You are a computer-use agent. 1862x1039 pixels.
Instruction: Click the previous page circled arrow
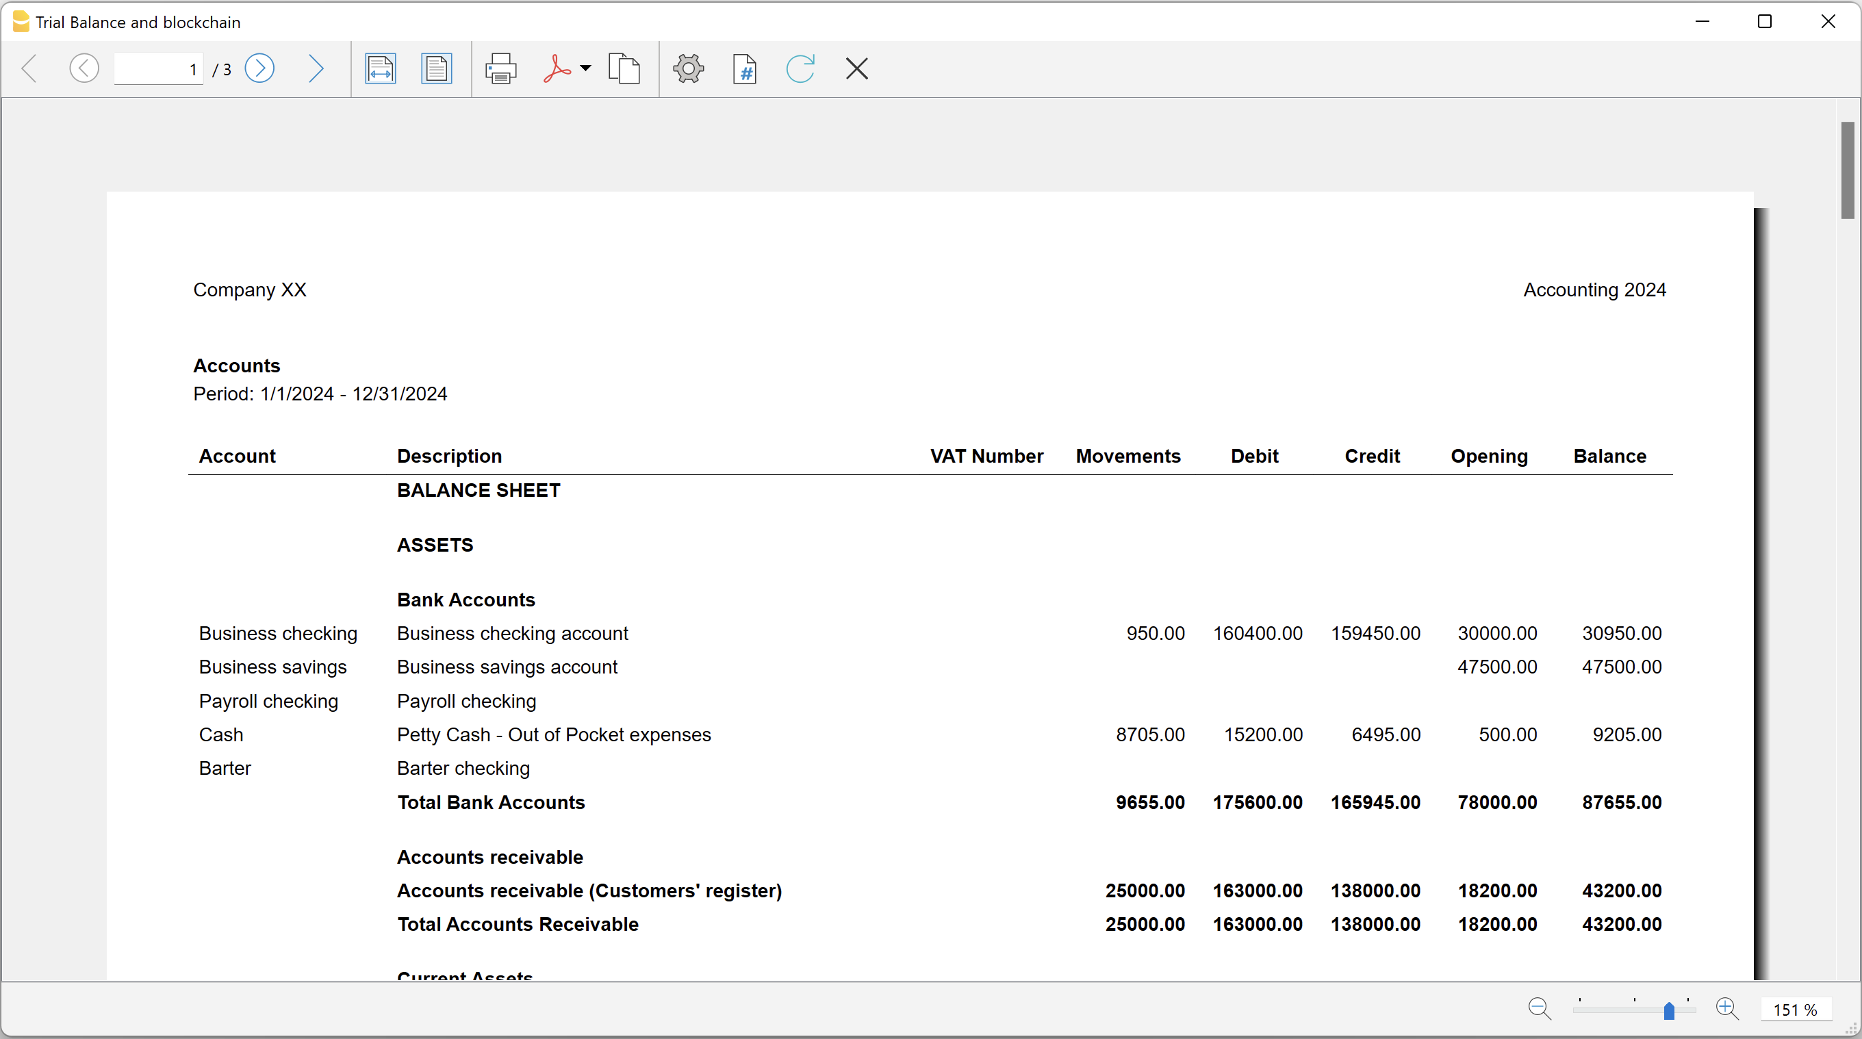pos(84,69)
